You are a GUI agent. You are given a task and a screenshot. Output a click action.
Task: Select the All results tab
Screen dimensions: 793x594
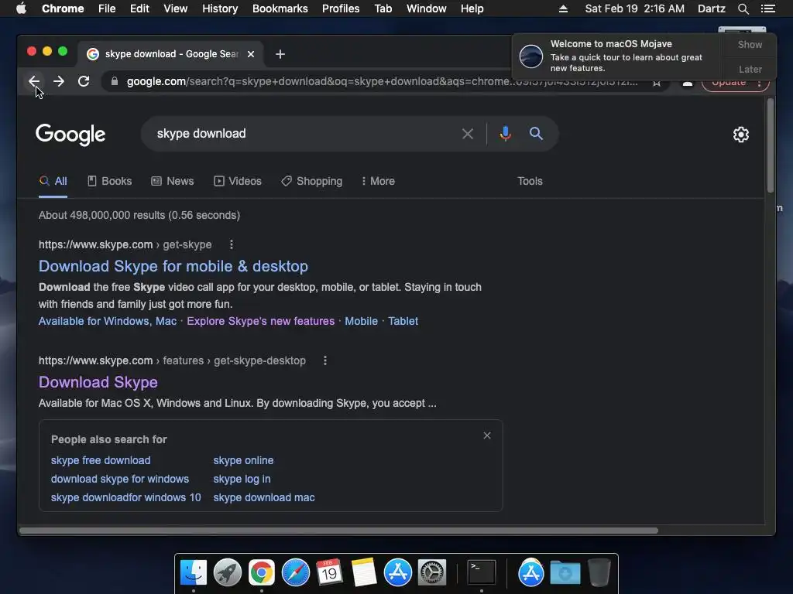tap(53, 181)
